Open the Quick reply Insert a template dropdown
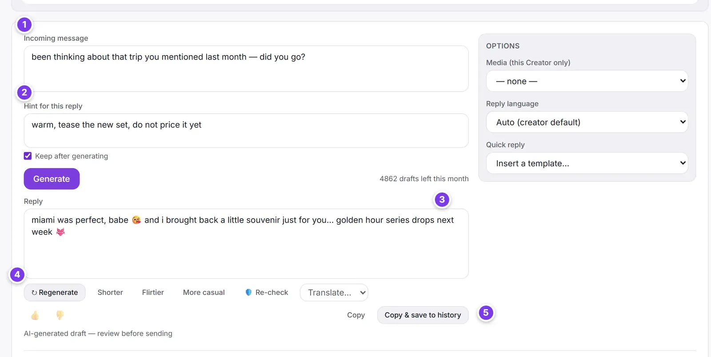This screenshot has height=357, width=711. coord(587,163)
